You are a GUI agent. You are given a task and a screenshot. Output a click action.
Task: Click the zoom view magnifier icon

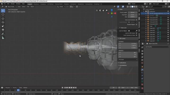click(107, 11)
